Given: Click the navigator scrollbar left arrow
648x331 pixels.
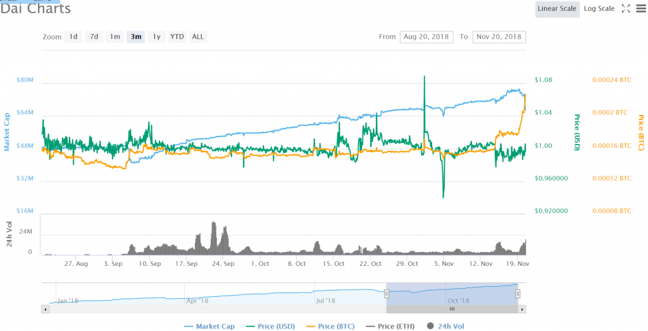Looking at the screenshot, I should point(44,310).
